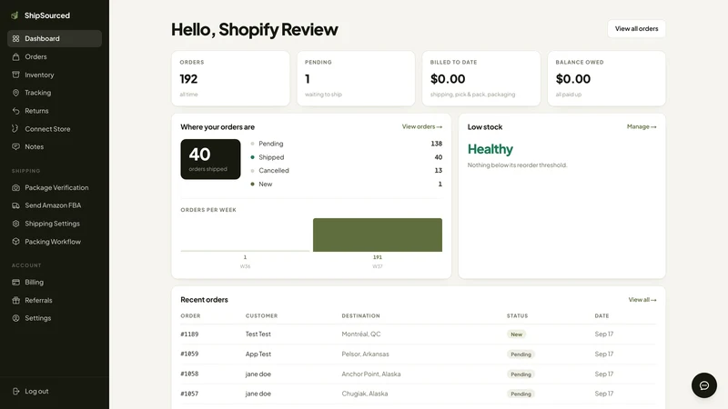Select Send Amazon FBA
The height and width of the screenshot is (409, 728).
pos(55,205)
